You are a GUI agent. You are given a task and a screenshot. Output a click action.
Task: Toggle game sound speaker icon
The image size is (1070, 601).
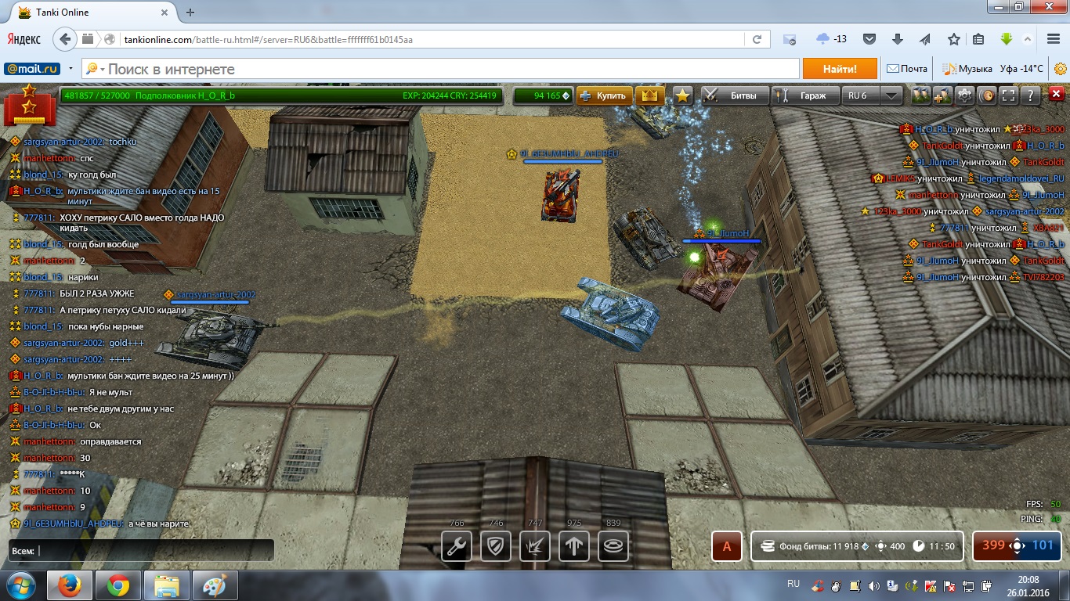pos(987,95)
